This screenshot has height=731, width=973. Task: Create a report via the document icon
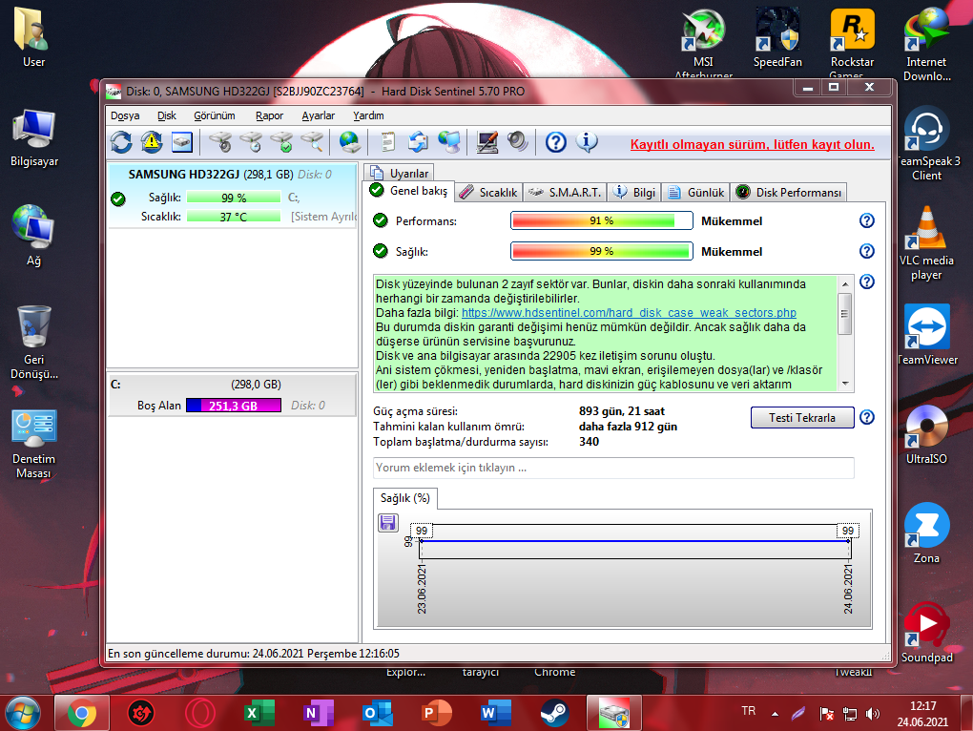(x=387, y=141)
